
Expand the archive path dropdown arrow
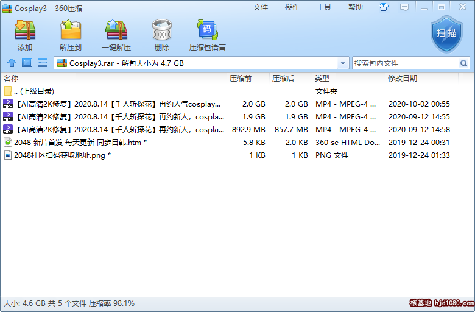343,63
